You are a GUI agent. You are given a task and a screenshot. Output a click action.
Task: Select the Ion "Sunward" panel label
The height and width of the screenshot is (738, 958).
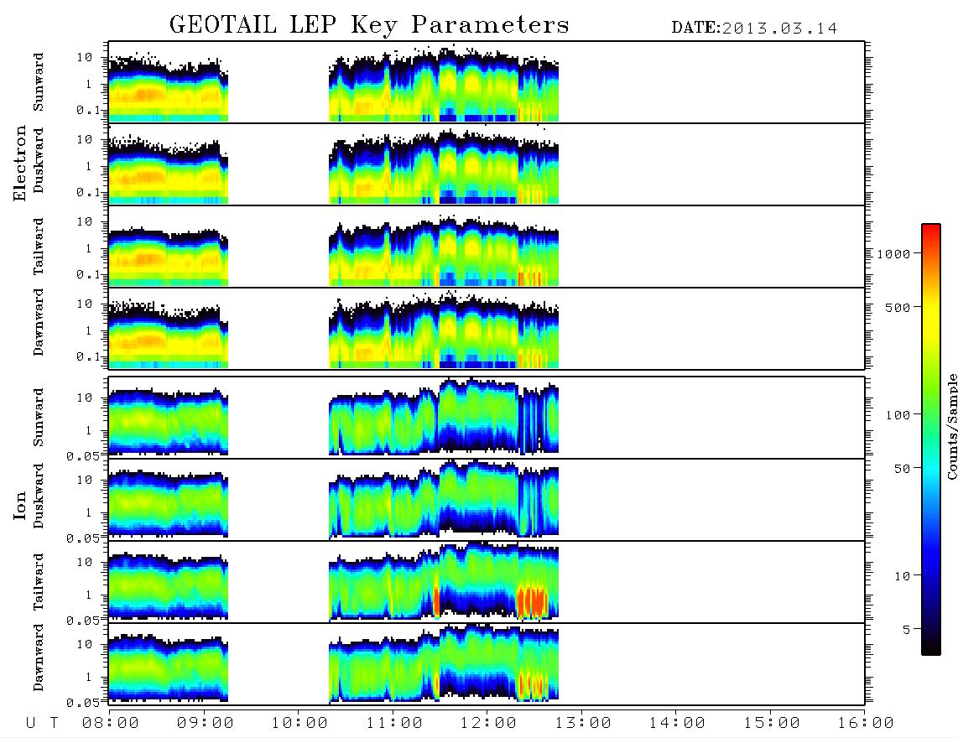pos(39,418)
